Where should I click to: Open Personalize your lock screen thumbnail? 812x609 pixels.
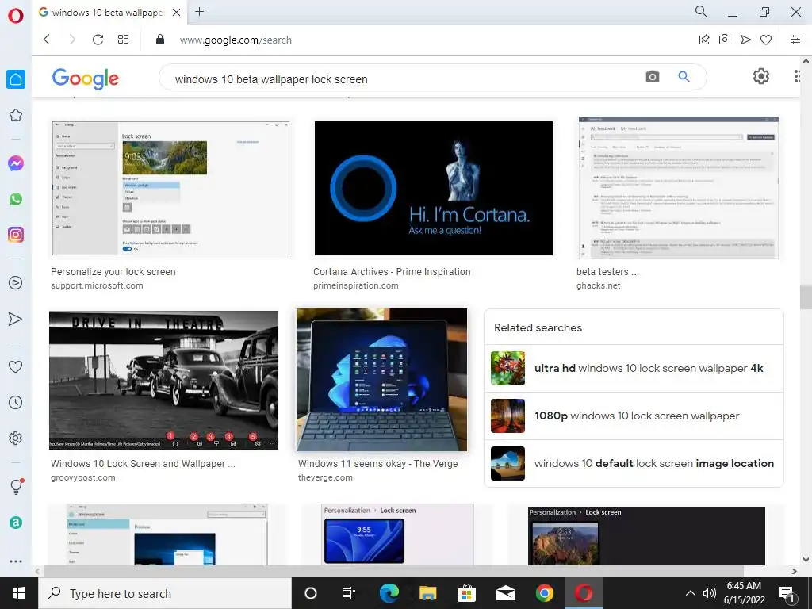170,188
